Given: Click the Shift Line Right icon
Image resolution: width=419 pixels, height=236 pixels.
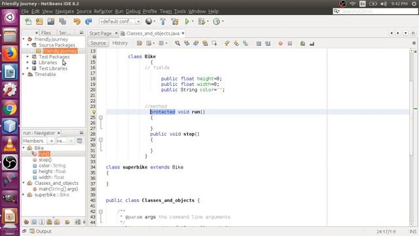Looking at the screenshot, I should 268,43.
